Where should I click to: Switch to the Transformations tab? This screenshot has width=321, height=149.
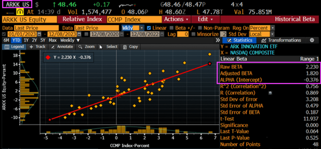[280, 40]
